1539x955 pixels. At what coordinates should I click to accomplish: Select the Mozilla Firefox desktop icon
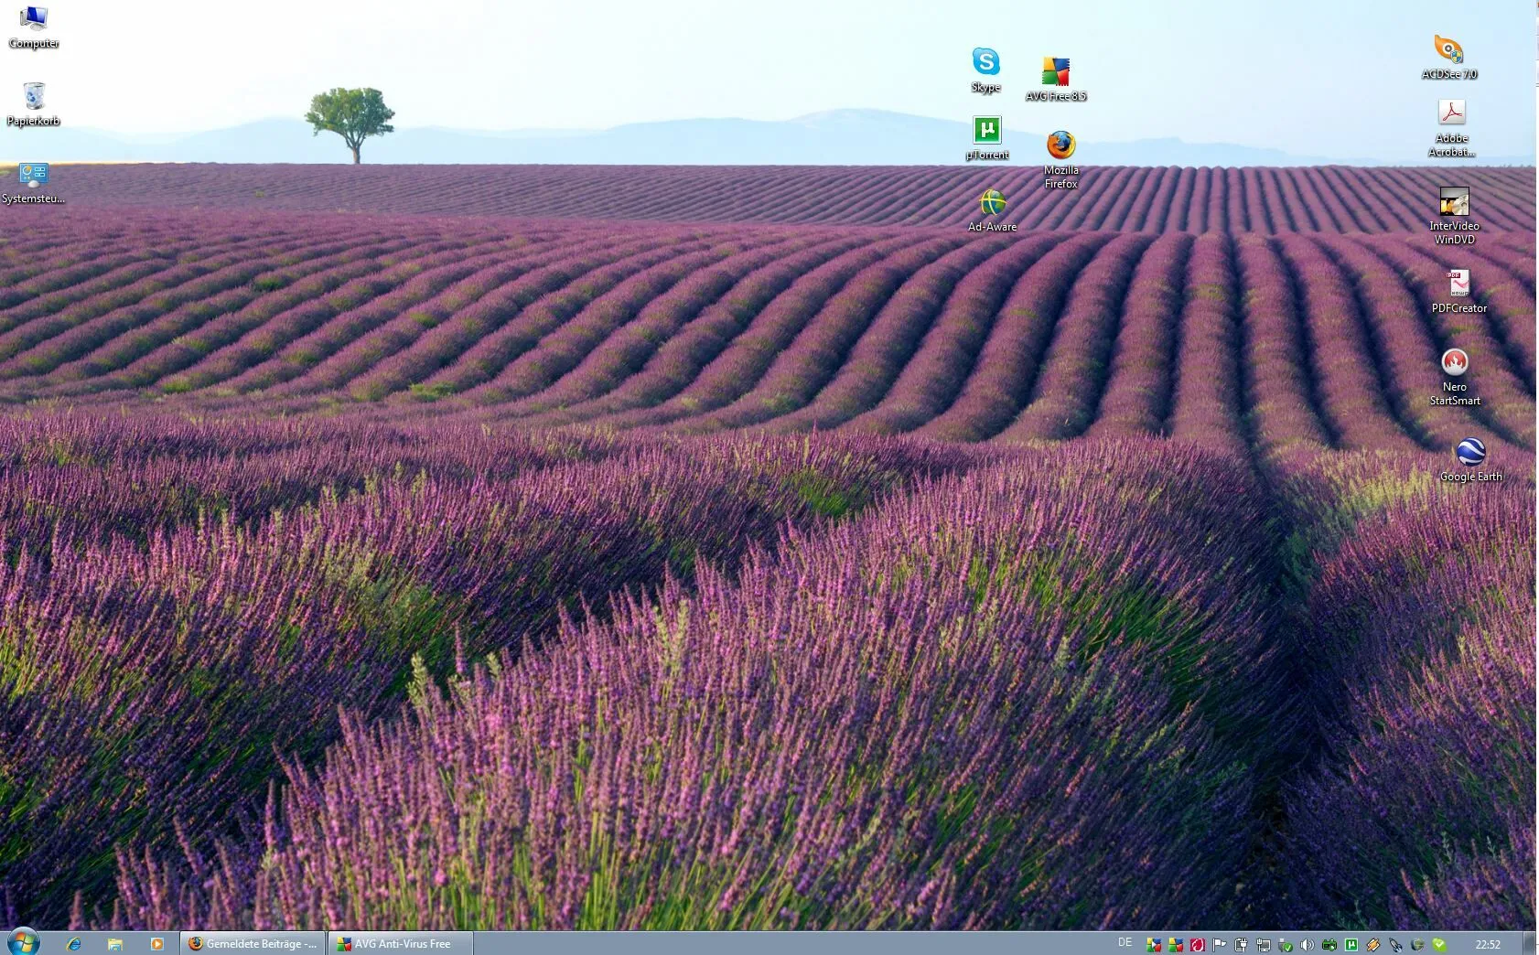pyautogui.click(x=1060, y=145)
